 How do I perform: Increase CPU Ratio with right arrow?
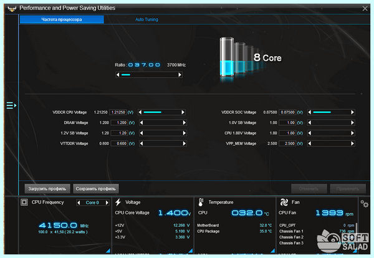180,75
